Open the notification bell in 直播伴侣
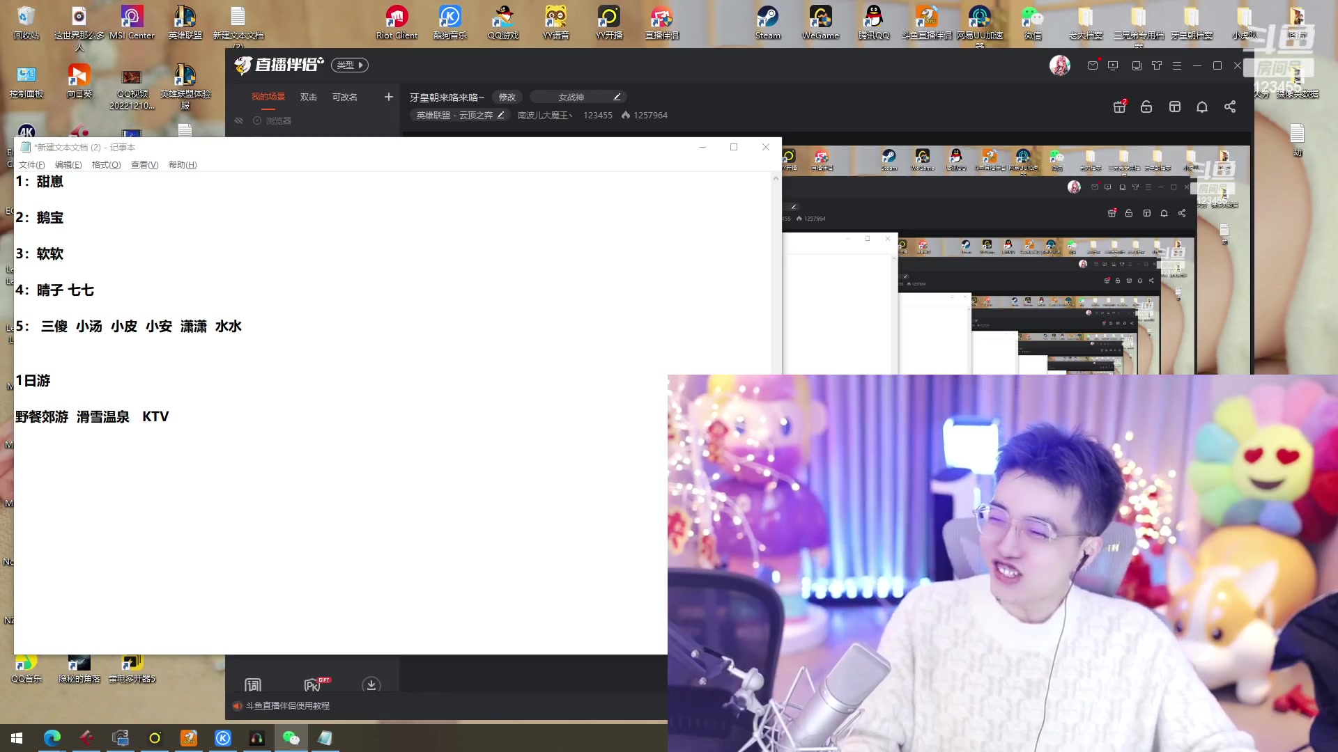This screenshot has height=752, width=1338. (1202, 107)
